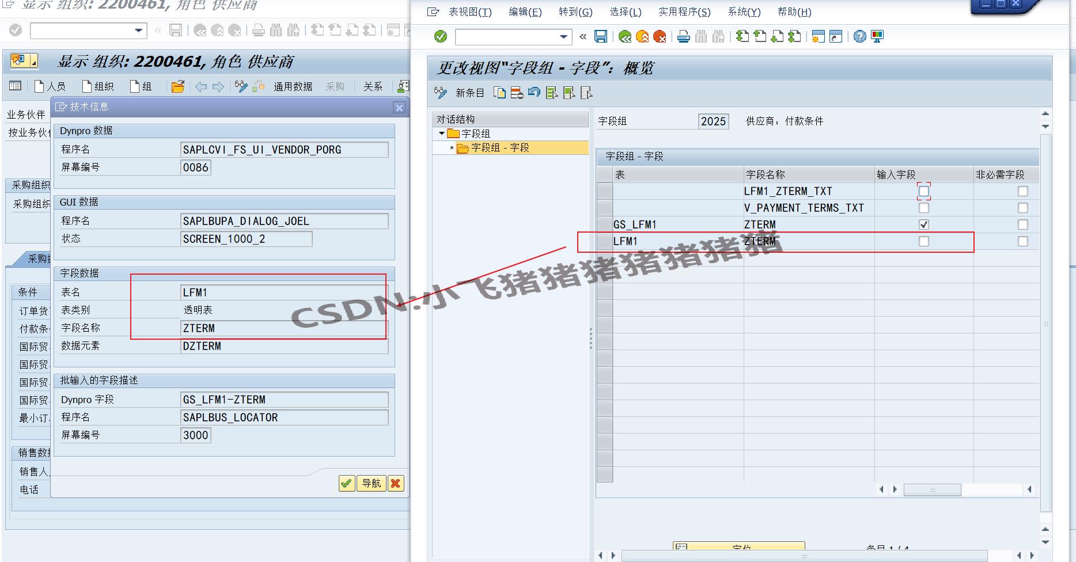Tick 输入字段 checkbox for LFM1 ZTERM row
The image size is (1076, 562).
coord(924,241)
